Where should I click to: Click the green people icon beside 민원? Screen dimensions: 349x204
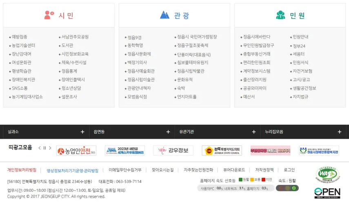coord(280,15)
